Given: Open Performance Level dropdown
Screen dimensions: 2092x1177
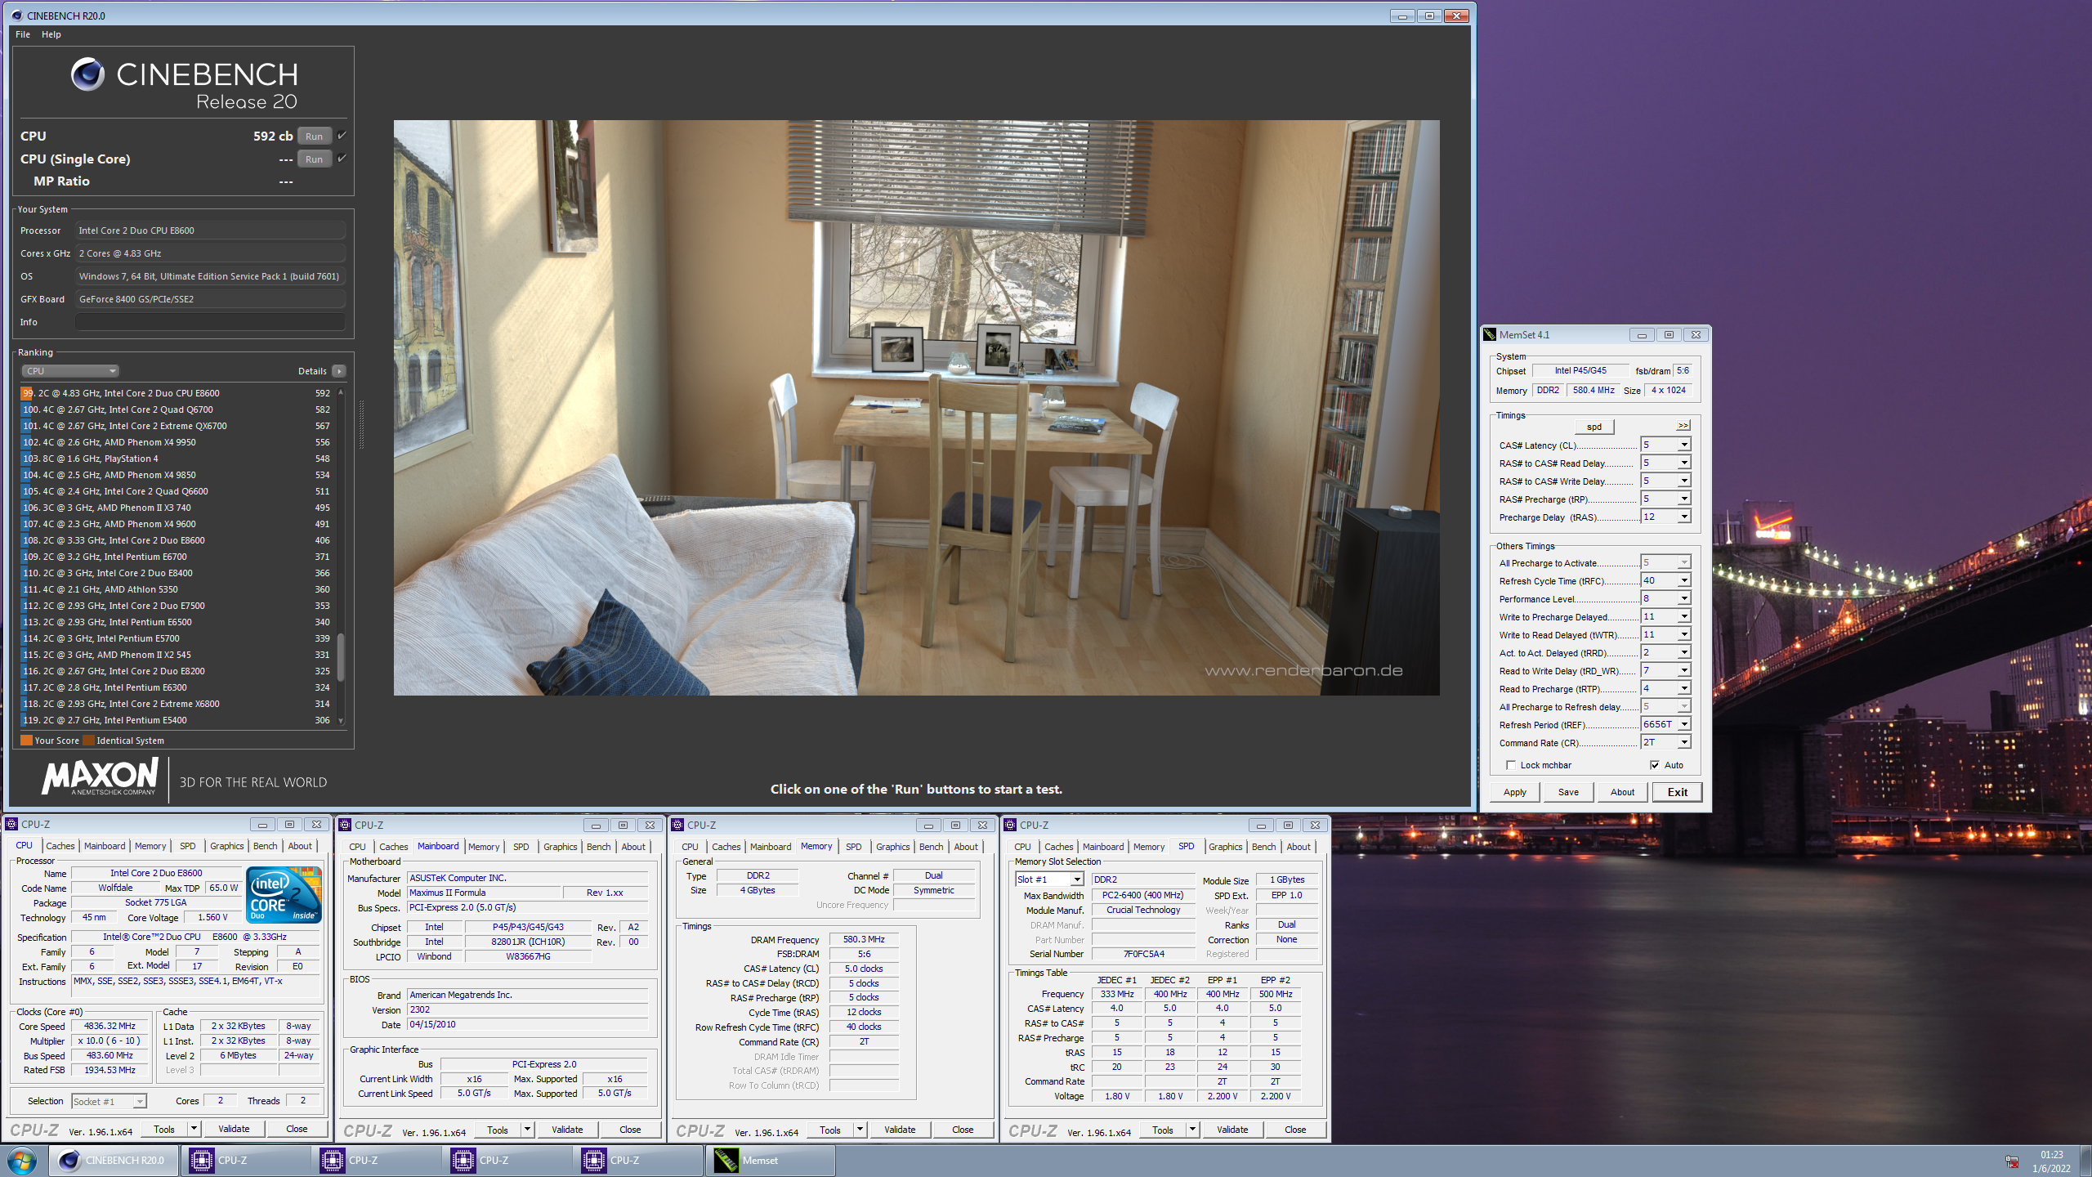Looking at the screenshot, I should tap(1683, 599).
